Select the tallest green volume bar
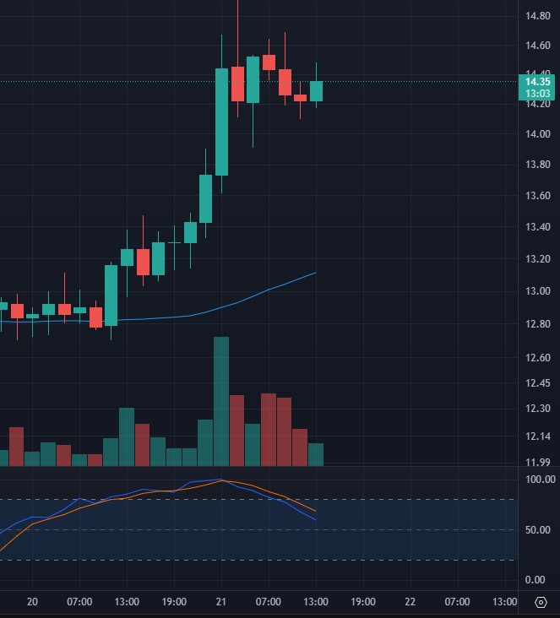Viewport: 560px width, 618px height. (221, 401)
